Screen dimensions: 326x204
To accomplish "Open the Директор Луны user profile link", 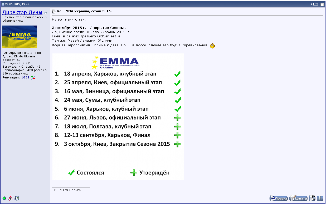I will click(22, 13).
